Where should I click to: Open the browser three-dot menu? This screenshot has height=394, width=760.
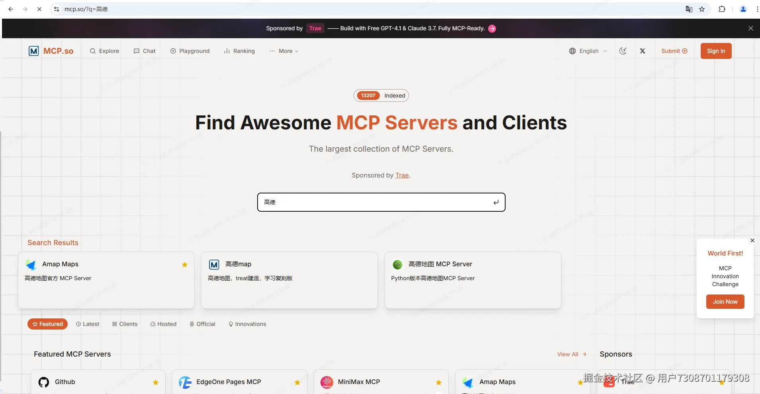[757, 9]
